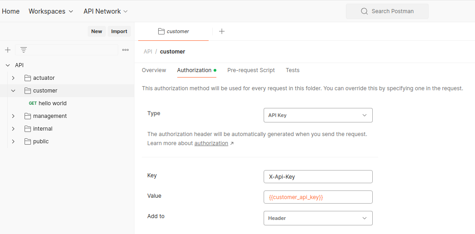475x234 pixels.
Task: Collapse the API collection tree
Action: point(8,65)
